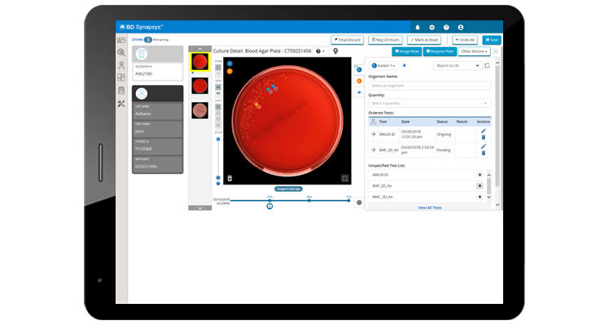Open the View All Tests link
The height and width of the screenshot is (325, 609).
coord(429,207)
